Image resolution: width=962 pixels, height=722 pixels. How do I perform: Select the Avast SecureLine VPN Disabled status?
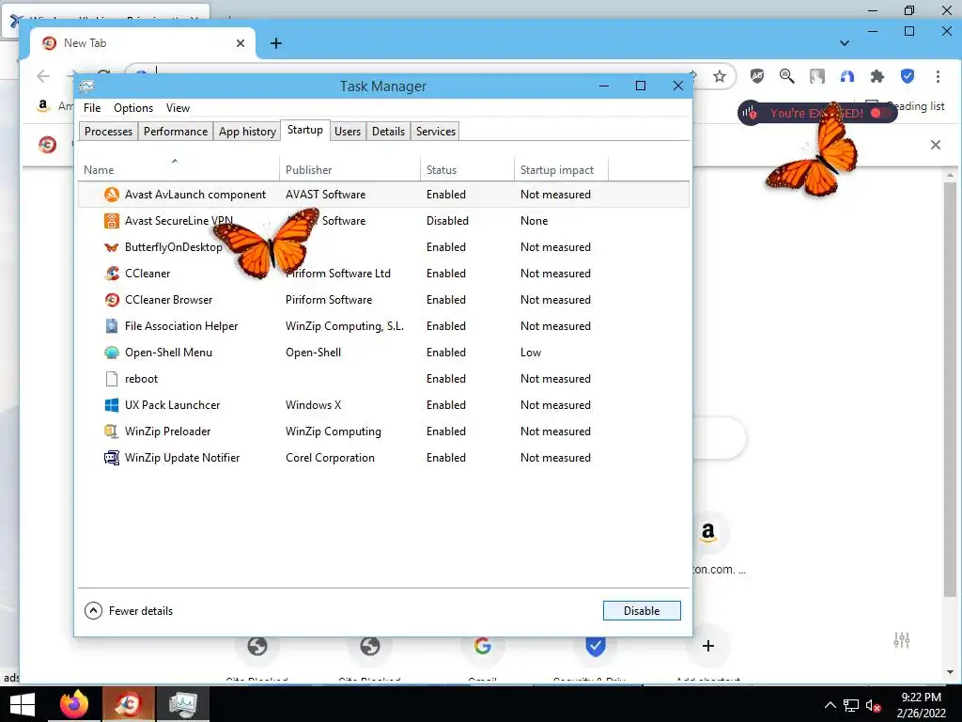coord(448,221)
